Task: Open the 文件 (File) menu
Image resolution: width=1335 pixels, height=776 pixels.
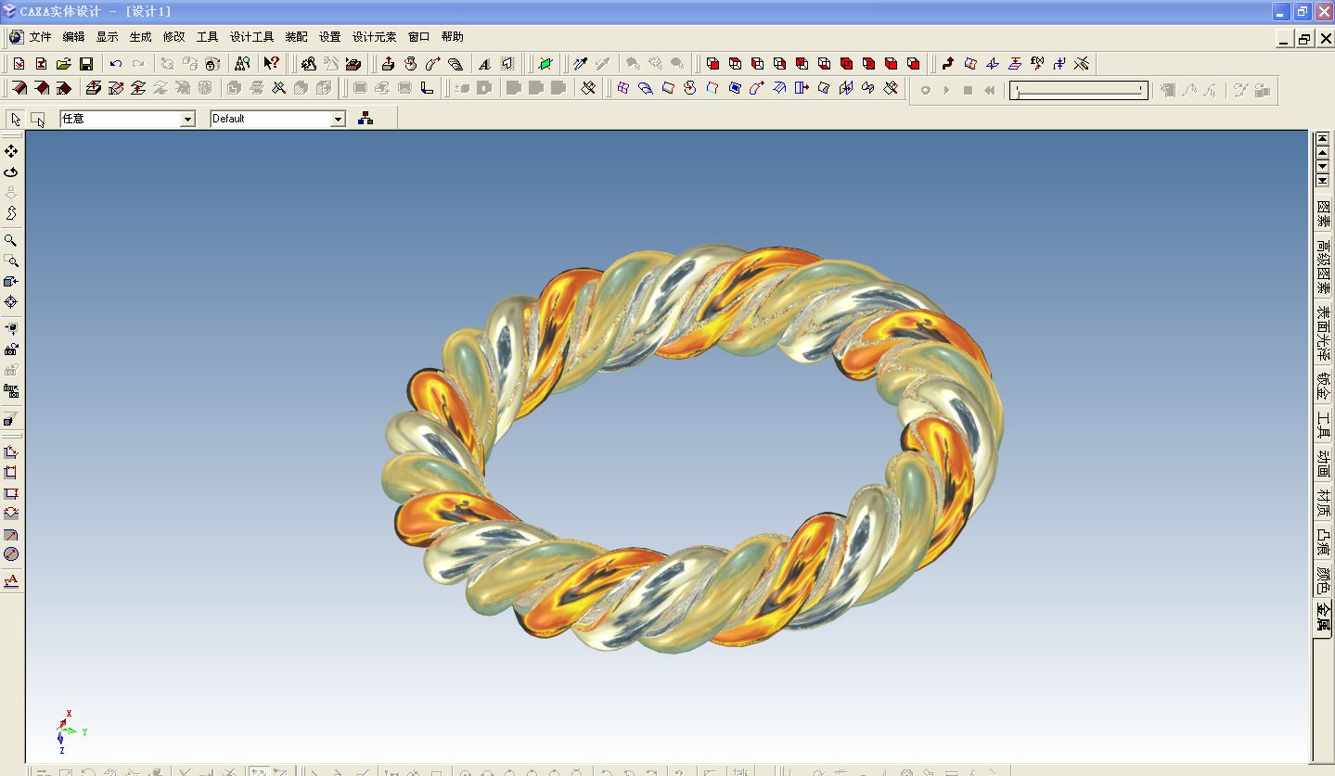Action: pyautogui.click(x=40, y=37)
